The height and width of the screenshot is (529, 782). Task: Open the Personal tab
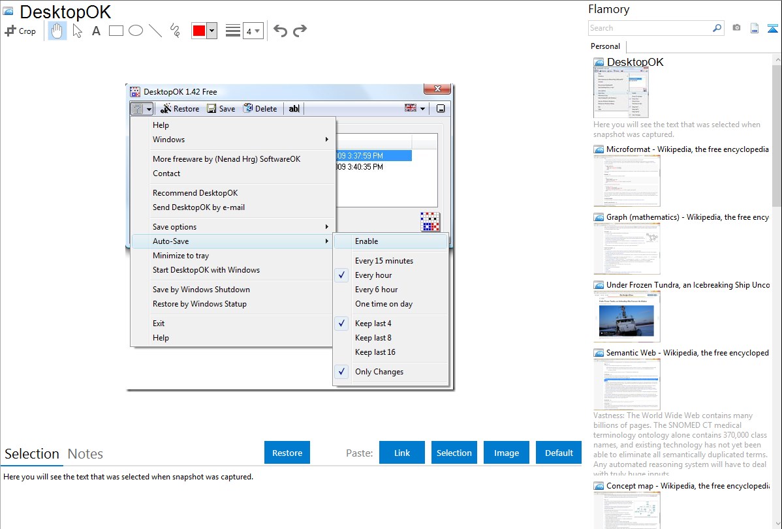click(605, 46)
